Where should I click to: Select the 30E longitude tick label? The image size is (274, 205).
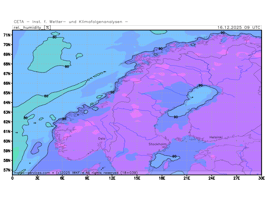(261, 178)
